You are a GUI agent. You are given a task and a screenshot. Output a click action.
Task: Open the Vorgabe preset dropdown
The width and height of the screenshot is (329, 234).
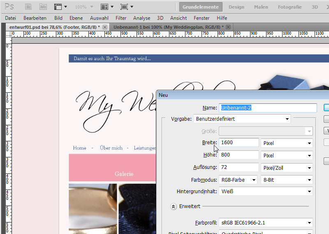(242, 119)
